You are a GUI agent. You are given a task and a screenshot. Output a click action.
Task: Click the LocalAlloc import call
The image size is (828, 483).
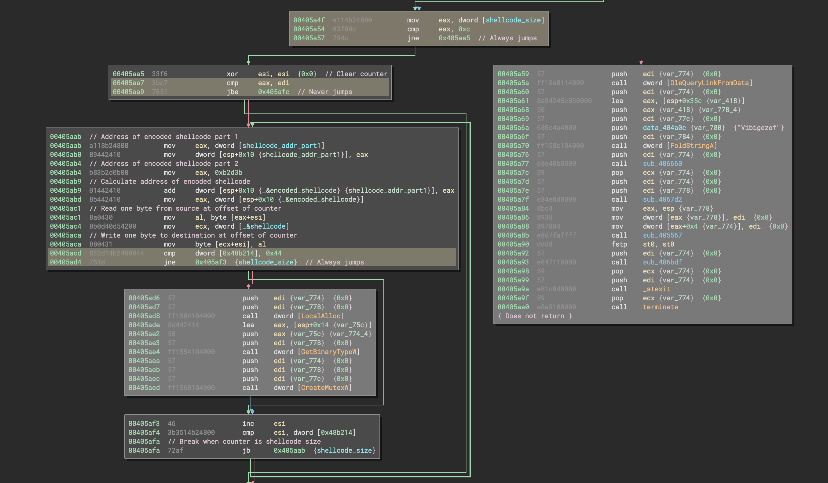(x=321, y=316)
